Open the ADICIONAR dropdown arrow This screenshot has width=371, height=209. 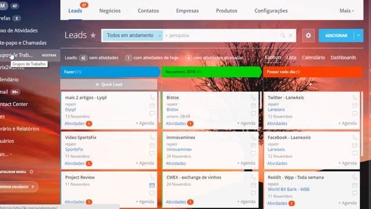point(359,35)
